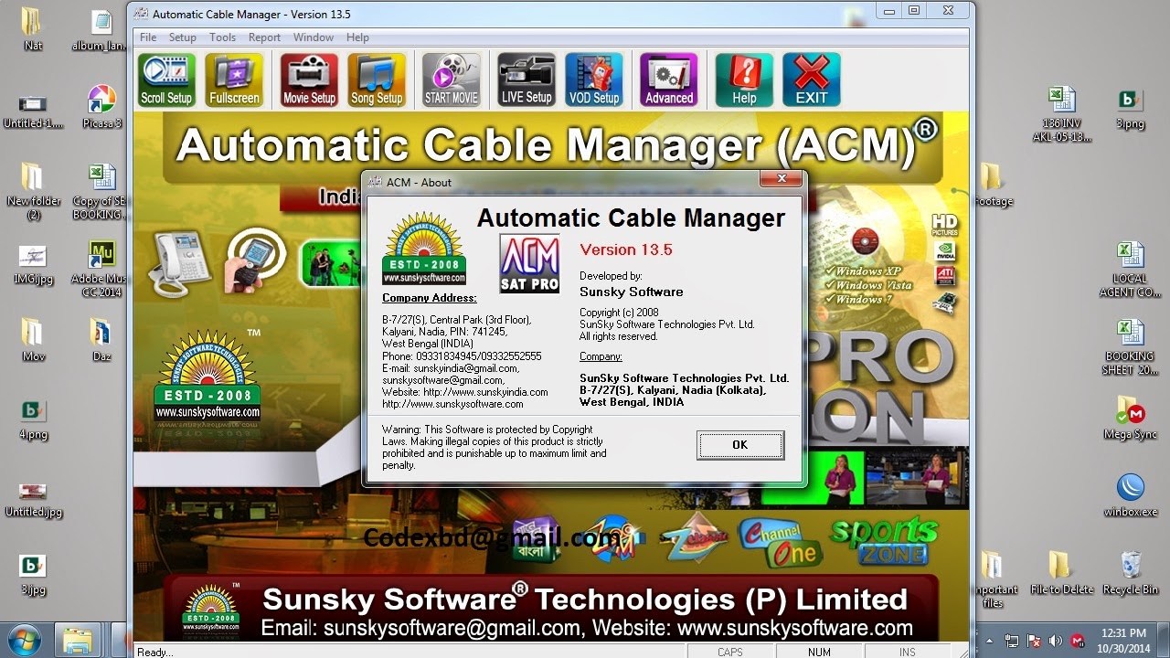Select the Mega Sync desktop icon

1131,418
